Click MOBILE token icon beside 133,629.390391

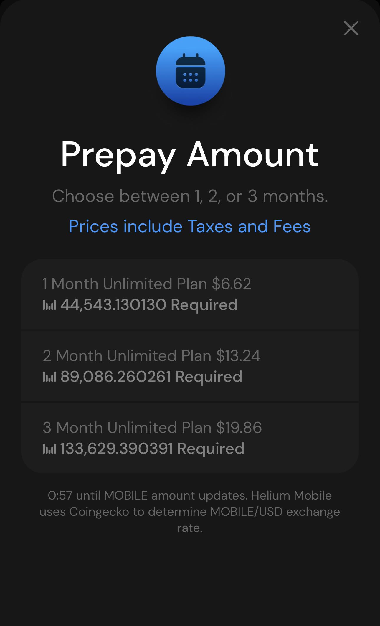click(x=49, y=449)
